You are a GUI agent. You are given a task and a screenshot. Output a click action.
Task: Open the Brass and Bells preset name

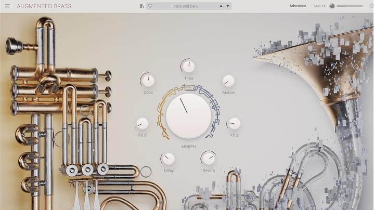coord(185,6)
